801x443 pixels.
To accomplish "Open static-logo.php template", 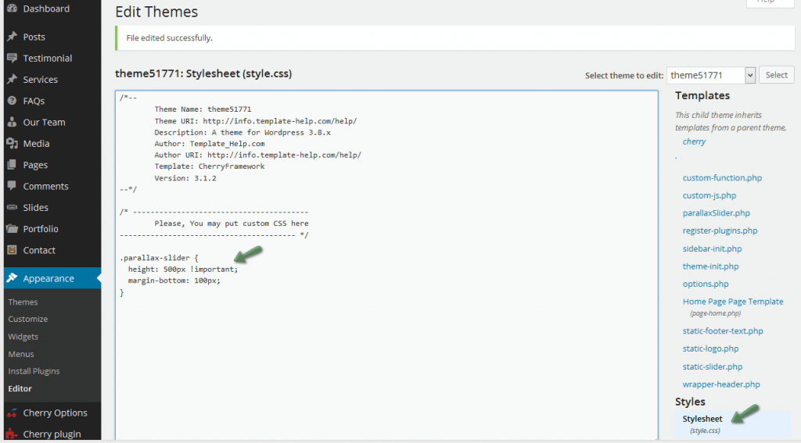I will 710,349.
